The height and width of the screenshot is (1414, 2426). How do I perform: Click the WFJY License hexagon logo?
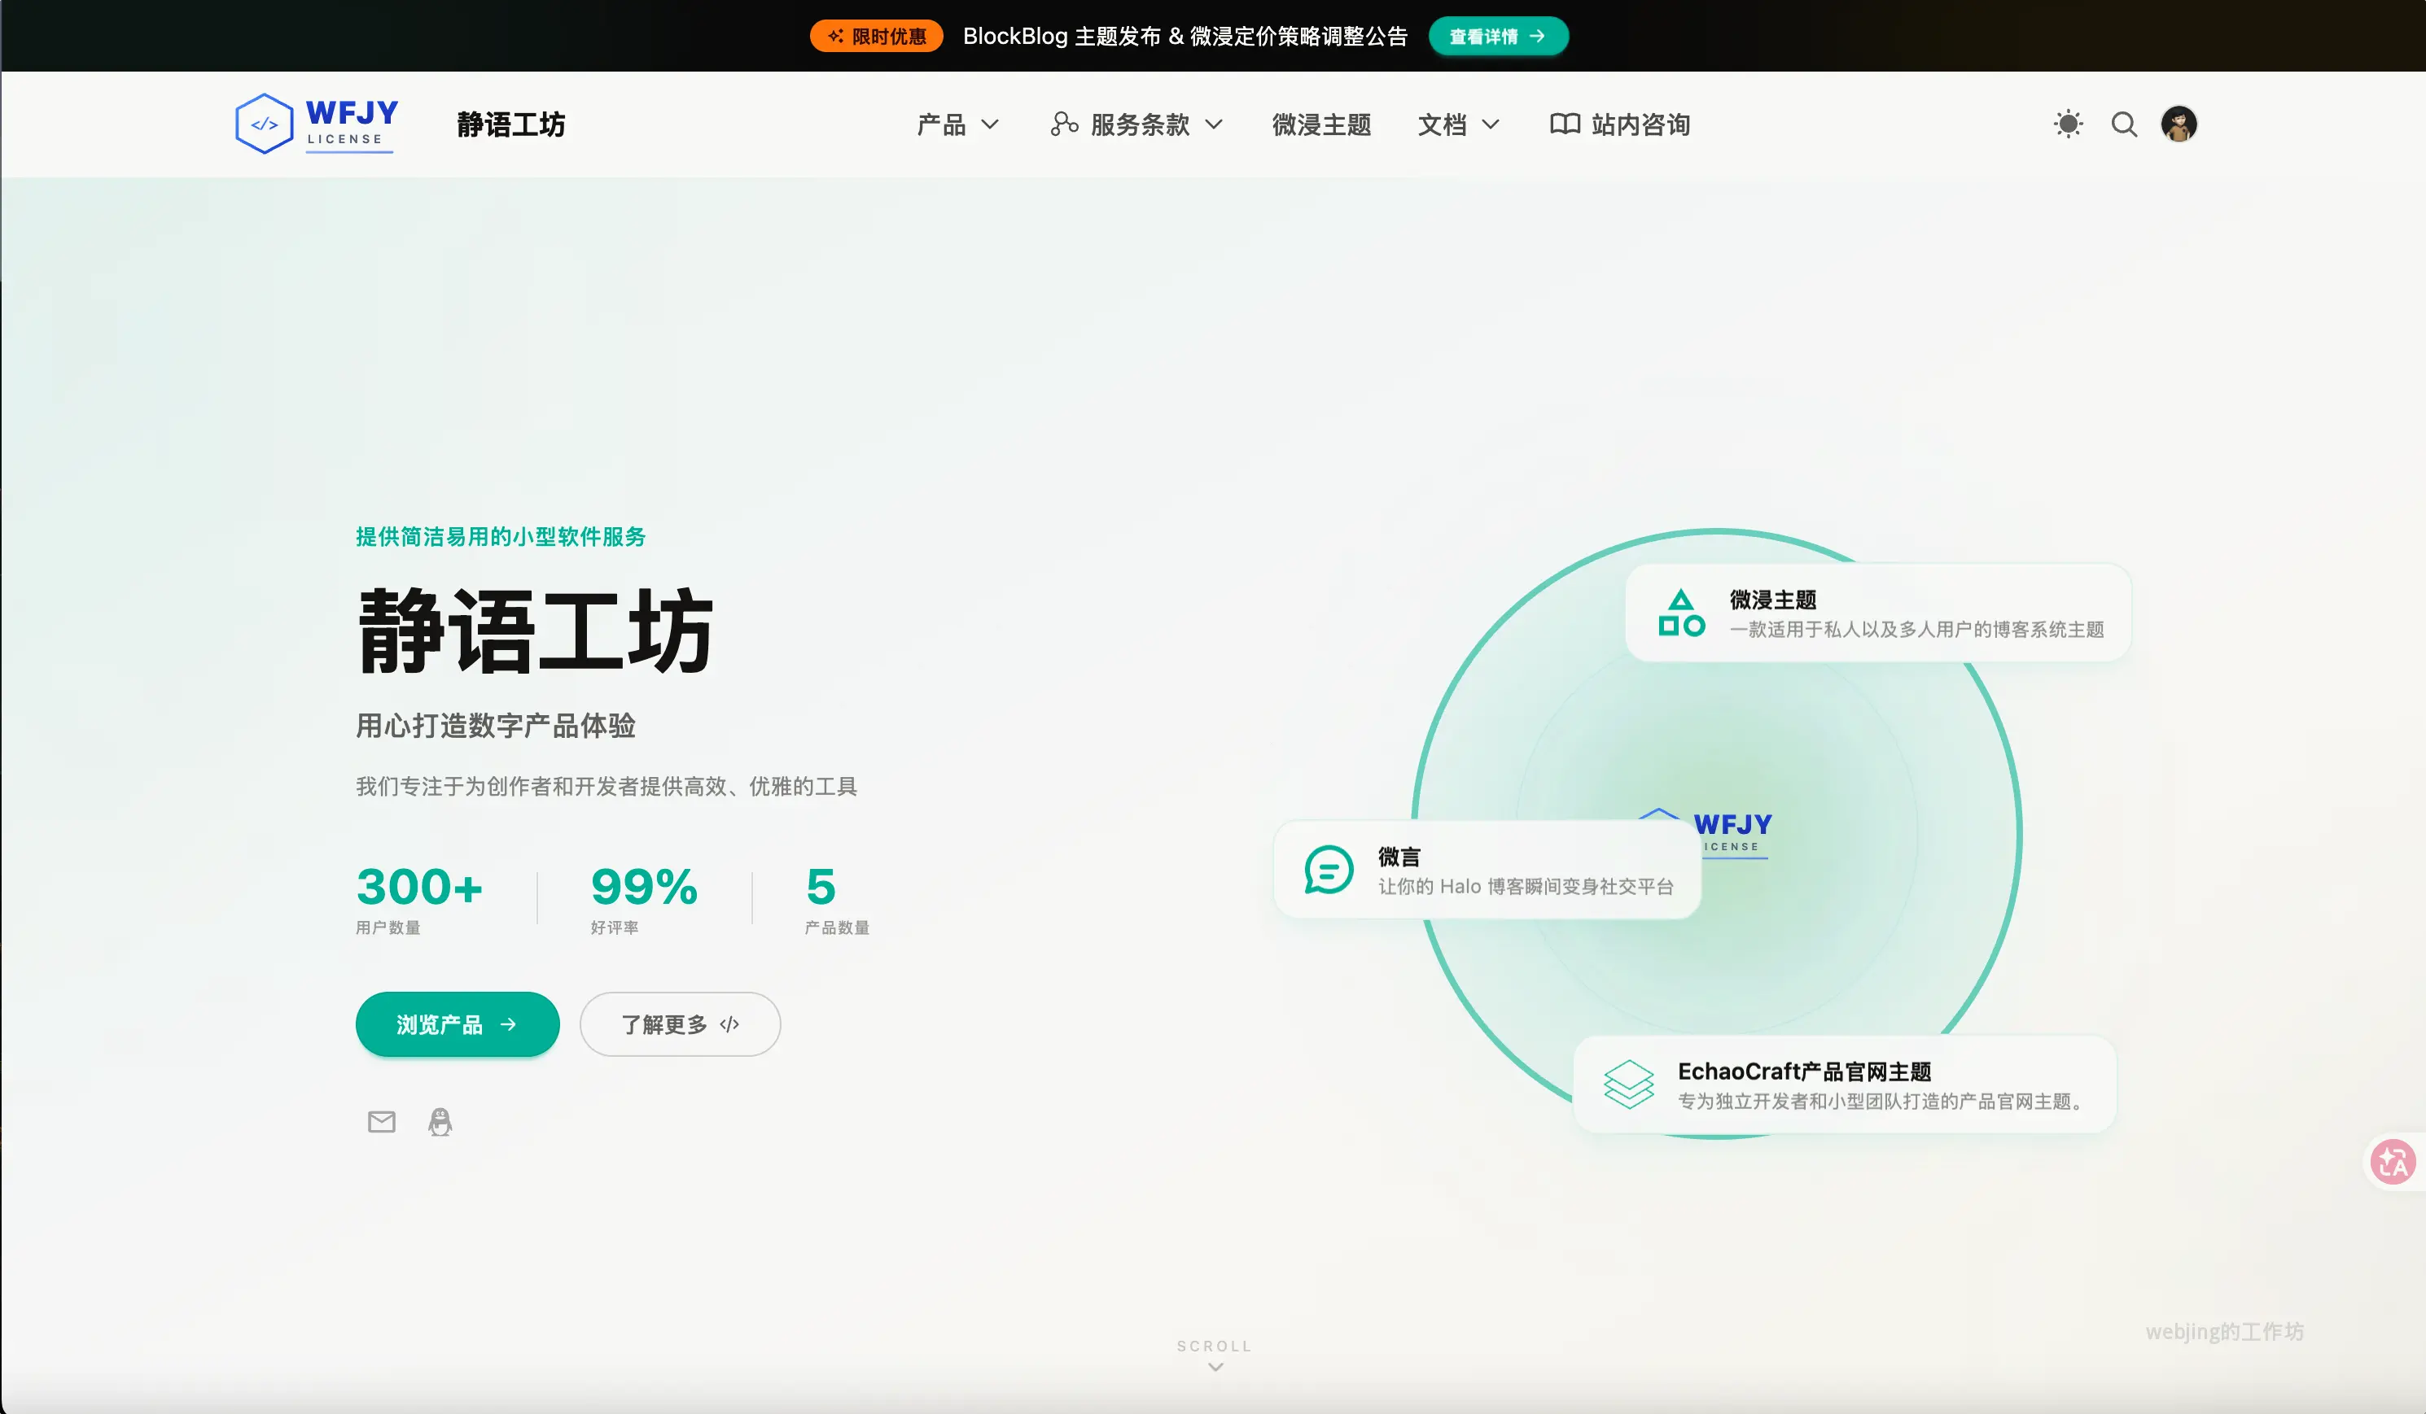265,123
